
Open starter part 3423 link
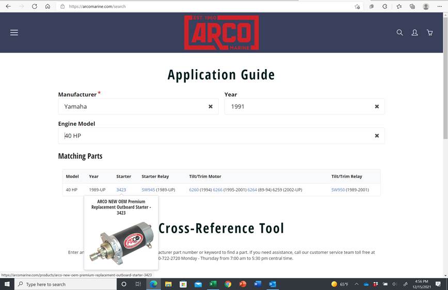coord(121,190)
